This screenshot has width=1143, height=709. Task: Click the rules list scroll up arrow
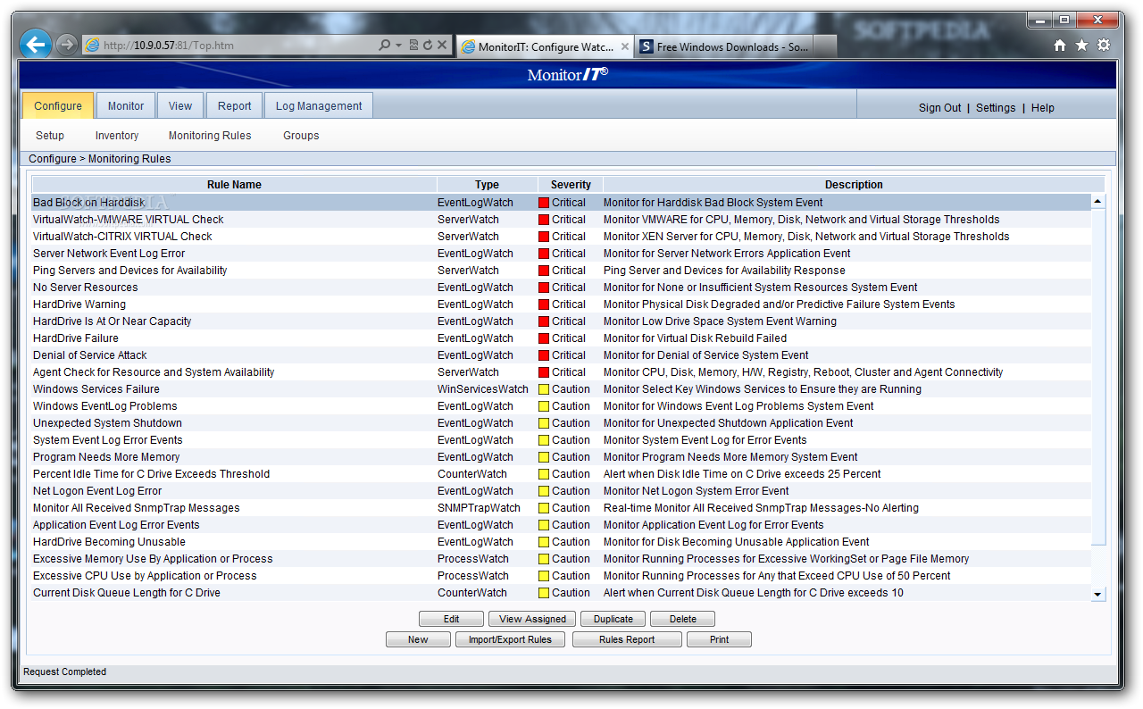pos(1098,202)
